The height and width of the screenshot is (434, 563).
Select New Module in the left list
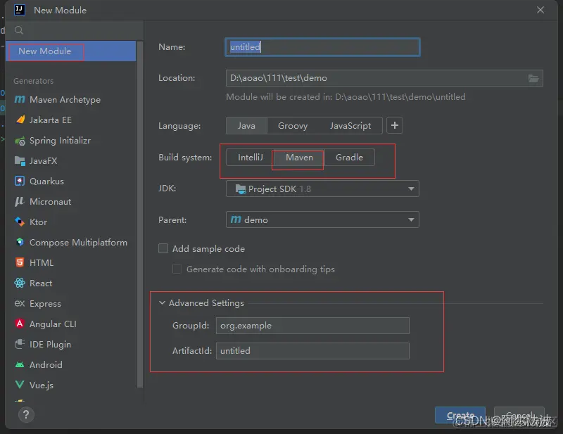coord(71,51)
